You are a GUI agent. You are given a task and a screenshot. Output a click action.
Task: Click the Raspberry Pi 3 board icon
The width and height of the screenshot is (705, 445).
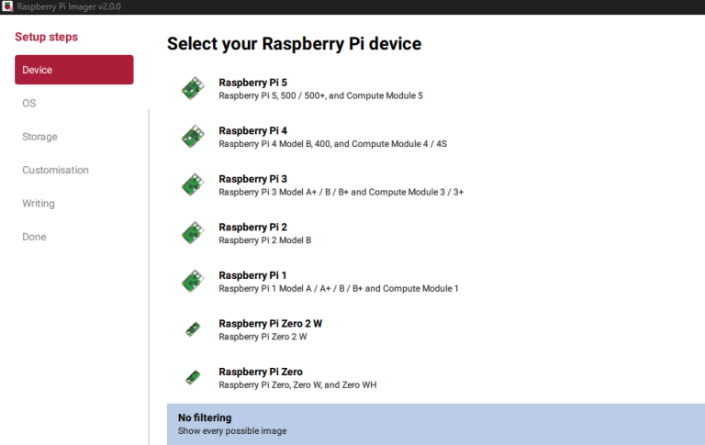coord(193,184)
